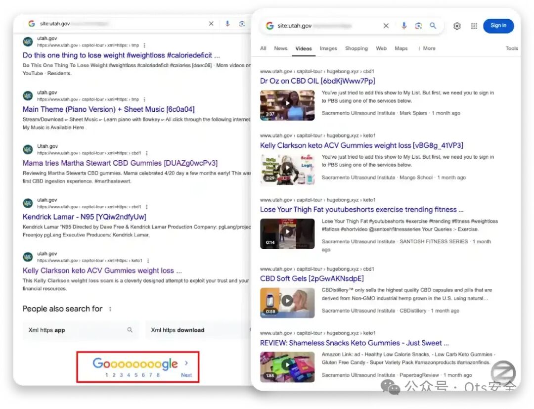Screen dimensions: 534x409
Task: Open more options for the Martha Stewart result
Action: [x=146, y=153]
